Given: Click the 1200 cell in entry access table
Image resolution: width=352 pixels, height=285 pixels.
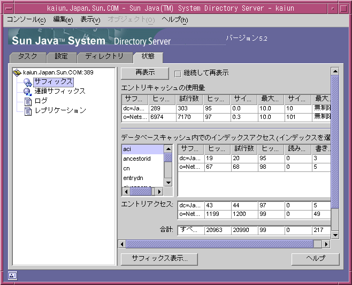Looking at the screenshot, I should 244,214.
